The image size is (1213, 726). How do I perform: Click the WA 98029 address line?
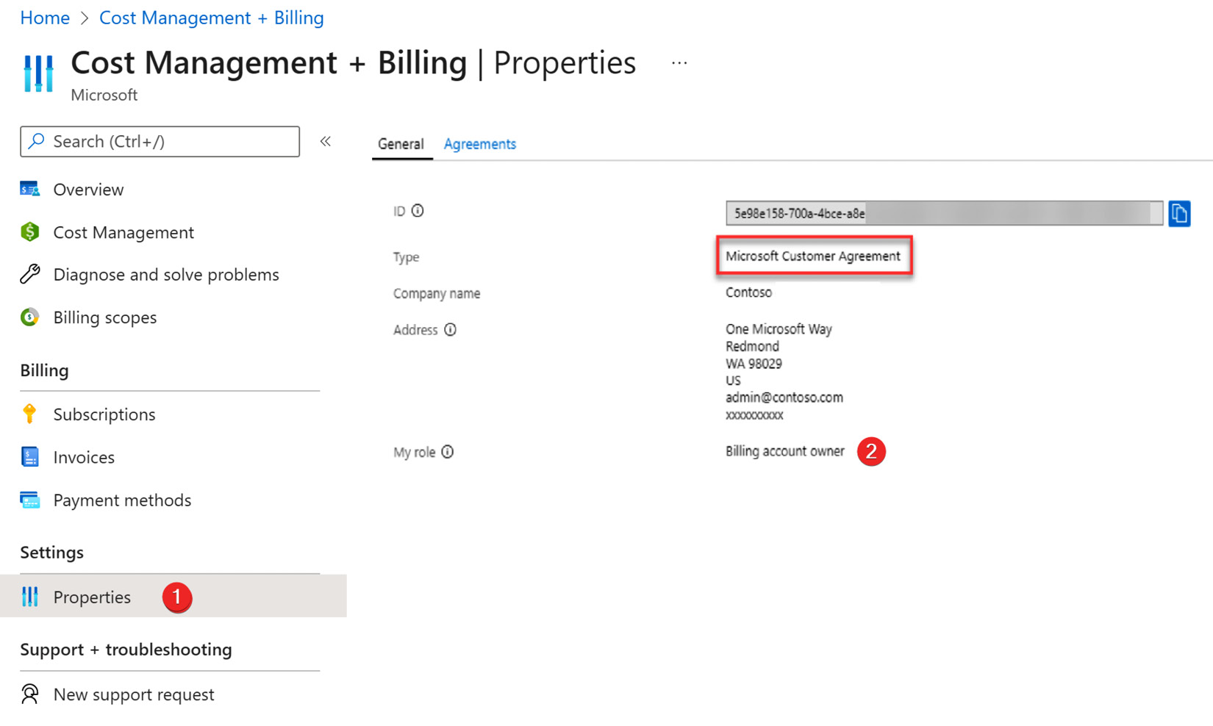[754, 364]
